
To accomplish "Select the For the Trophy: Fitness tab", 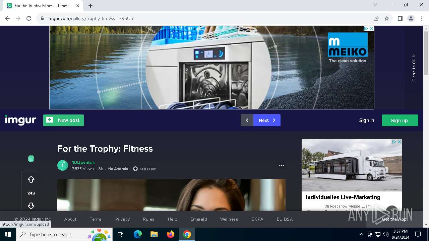I will pyautogui.click(x=44, y=6).
